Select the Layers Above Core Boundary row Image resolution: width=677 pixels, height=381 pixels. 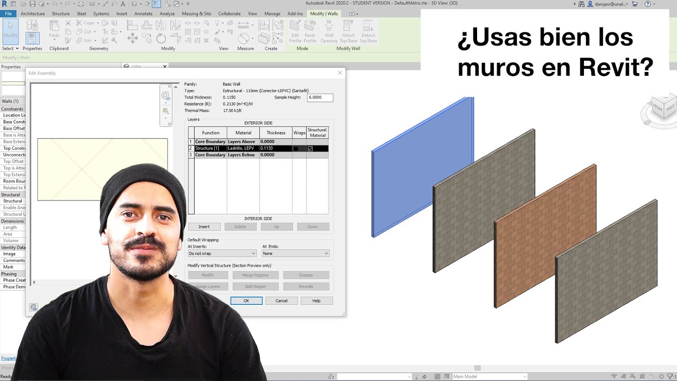coord(259,142)
